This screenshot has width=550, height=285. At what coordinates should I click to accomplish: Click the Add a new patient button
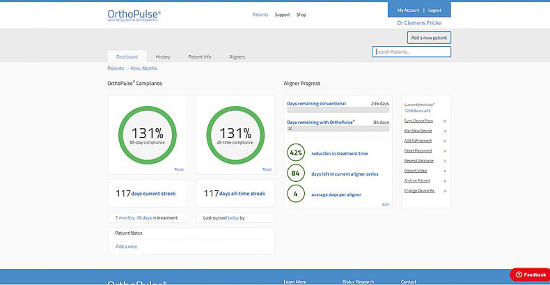429,38
